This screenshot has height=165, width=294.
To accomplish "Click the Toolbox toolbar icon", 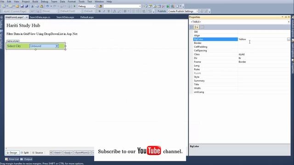I will [x=164, y=6].
